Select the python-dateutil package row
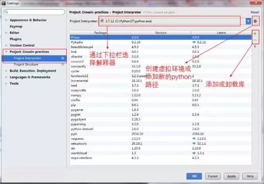The image size is (264, 184). (x=161, y=129)
